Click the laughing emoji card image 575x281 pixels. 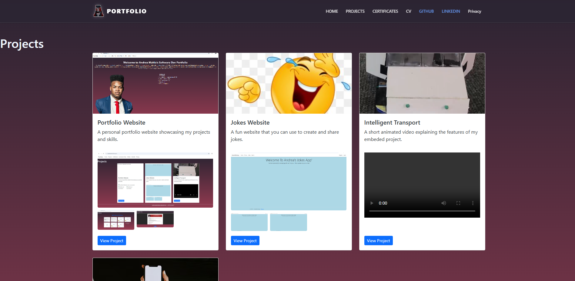coord(289,83)
